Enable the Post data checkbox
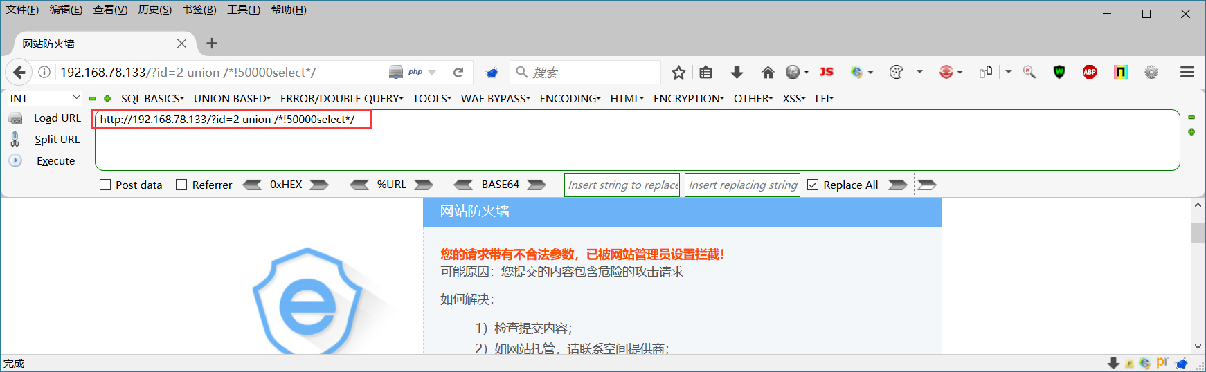This screenshot has width=1206, height=372. coord(105,185)
